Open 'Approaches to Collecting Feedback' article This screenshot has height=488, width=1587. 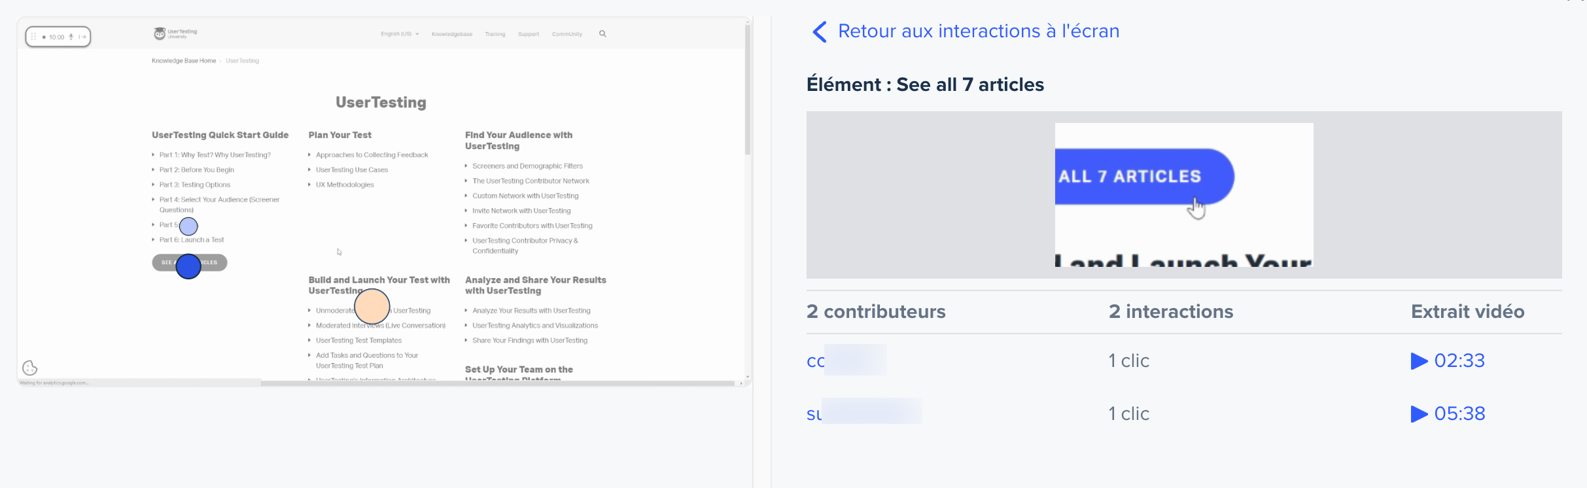click(372, 155)
